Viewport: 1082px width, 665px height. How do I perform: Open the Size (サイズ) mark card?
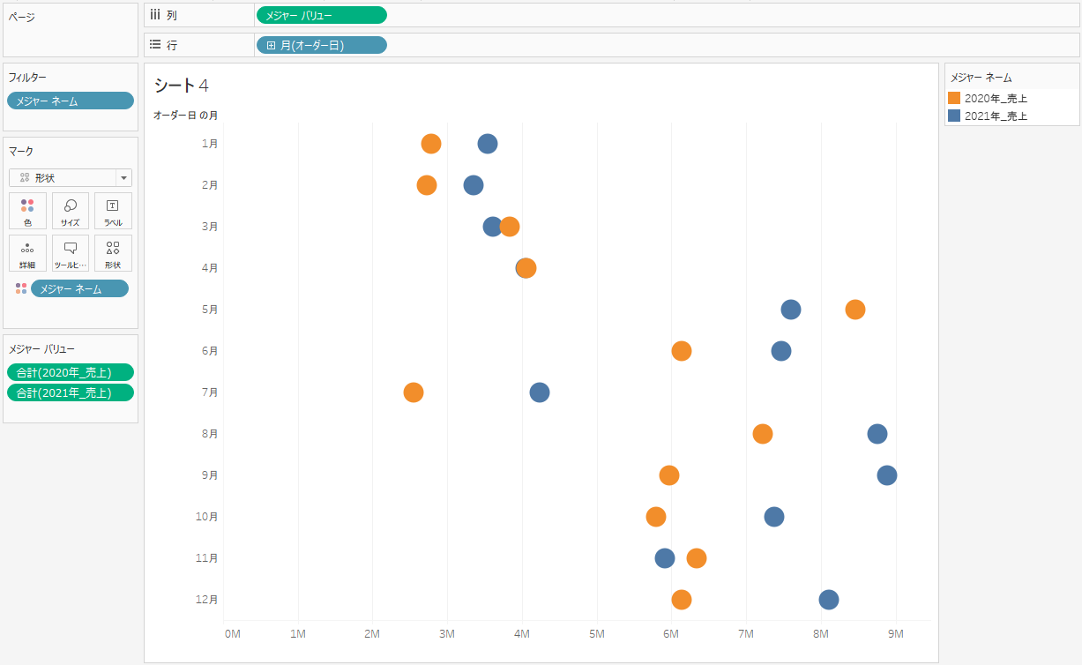point(71,211)
